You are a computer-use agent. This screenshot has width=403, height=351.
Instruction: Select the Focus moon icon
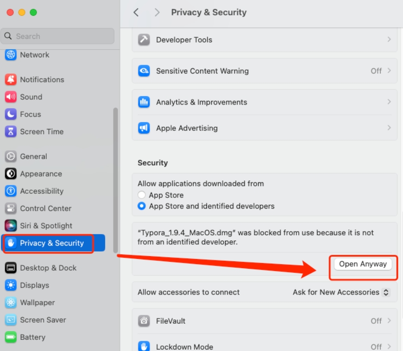11,114
